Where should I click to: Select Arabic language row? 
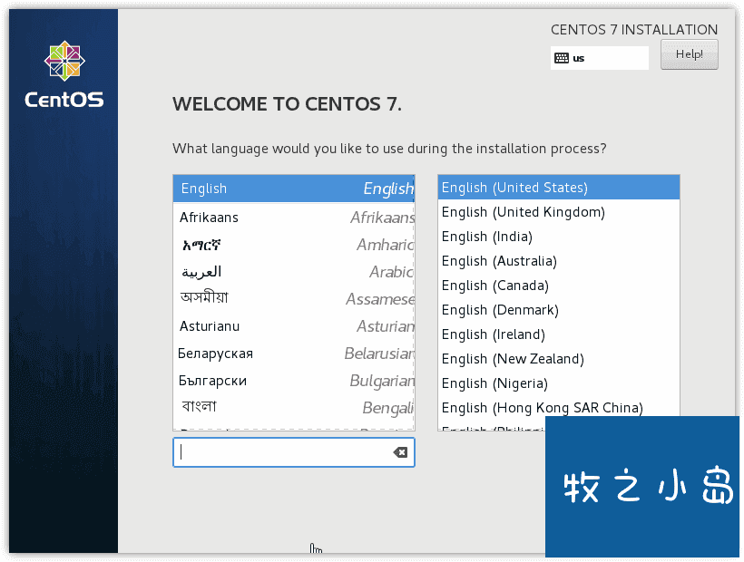coord(294,272)
